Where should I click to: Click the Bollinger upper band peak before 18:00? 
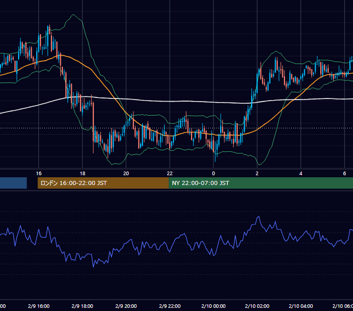[x=73, y=15]
